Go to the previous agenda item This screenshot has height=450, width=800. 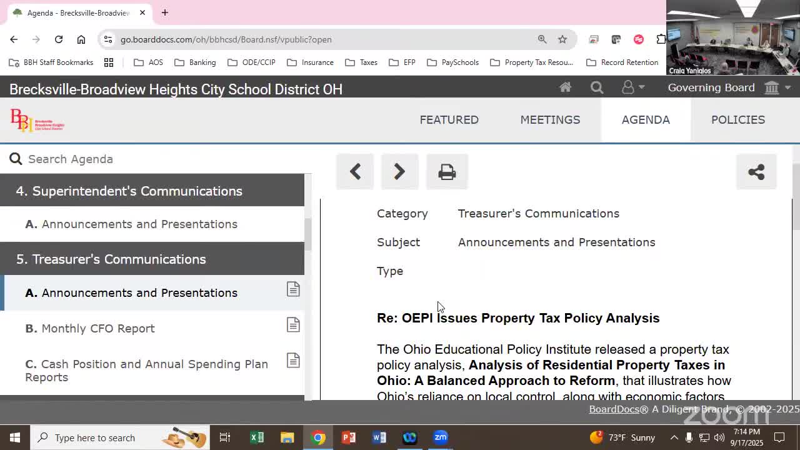pos(355,171)
